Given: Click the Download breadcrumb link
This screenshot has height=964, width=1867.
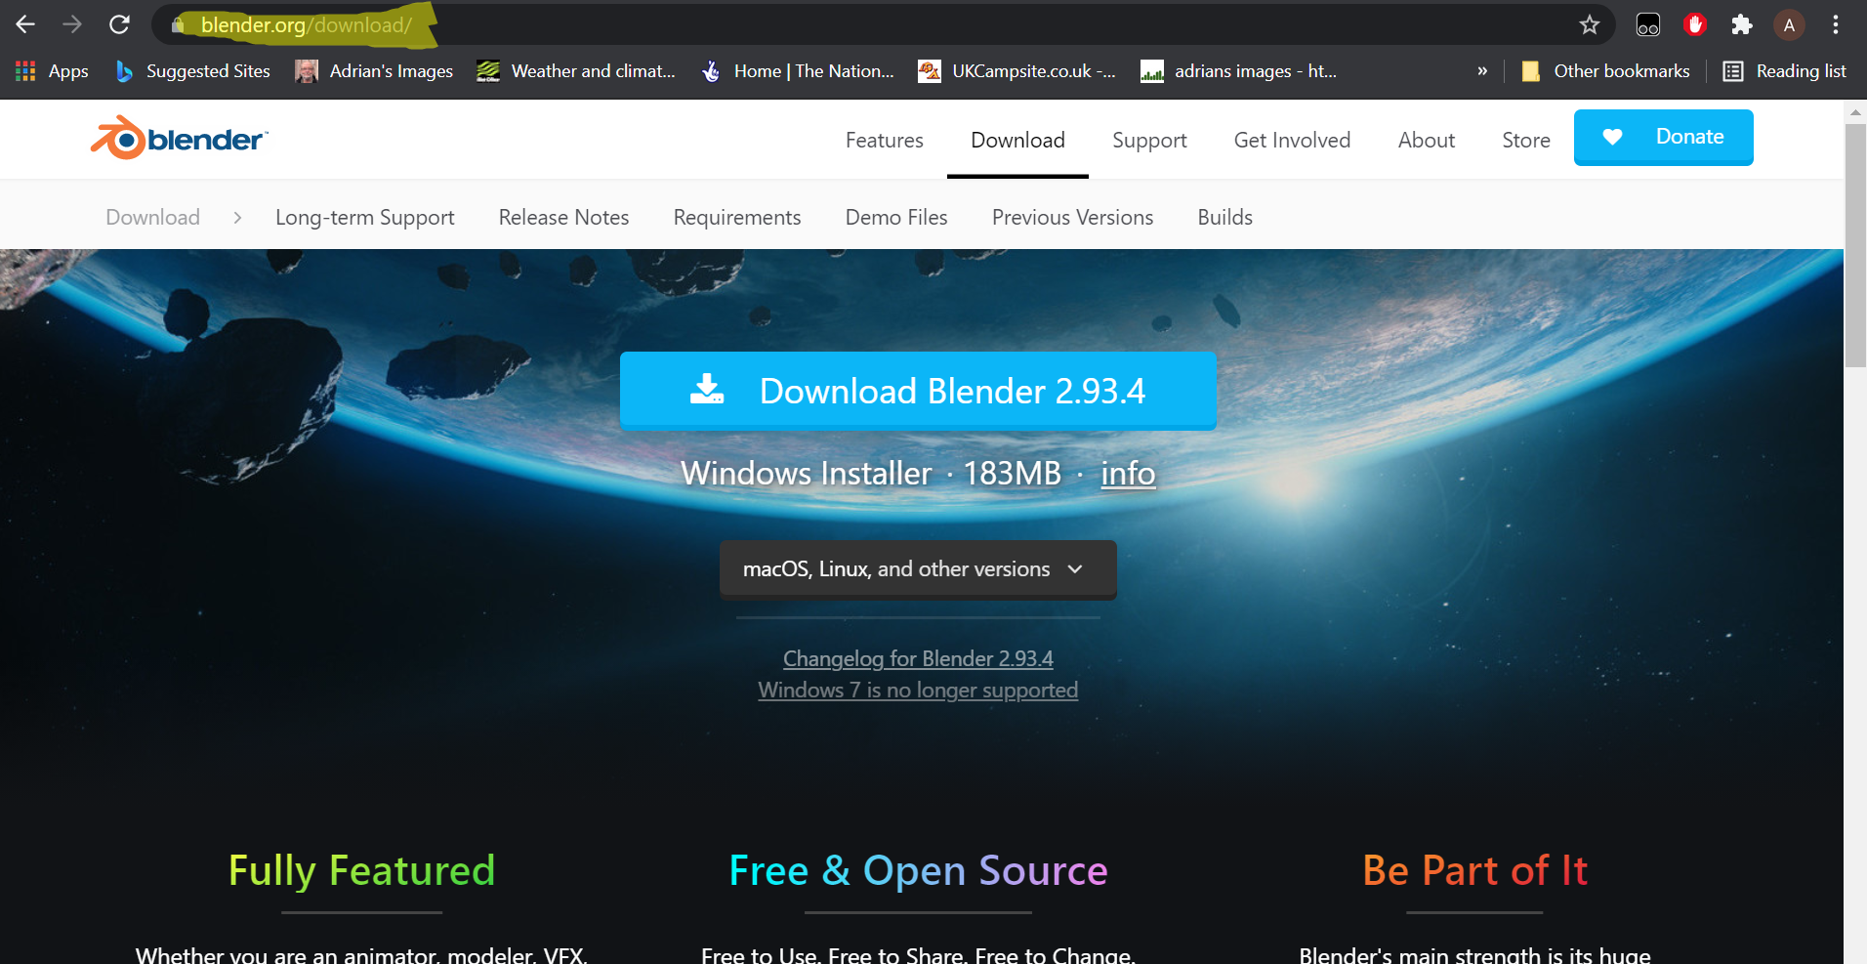Looking at the screenshot, I should pyautogui.click(x=152, y=217).
